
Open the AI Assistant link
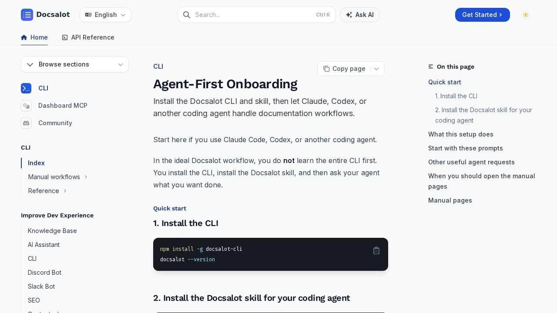[x=44, y=245]
